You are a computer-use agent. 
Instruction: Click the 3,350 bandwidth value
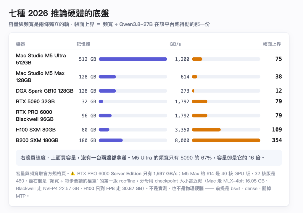[x=182, y=130]
